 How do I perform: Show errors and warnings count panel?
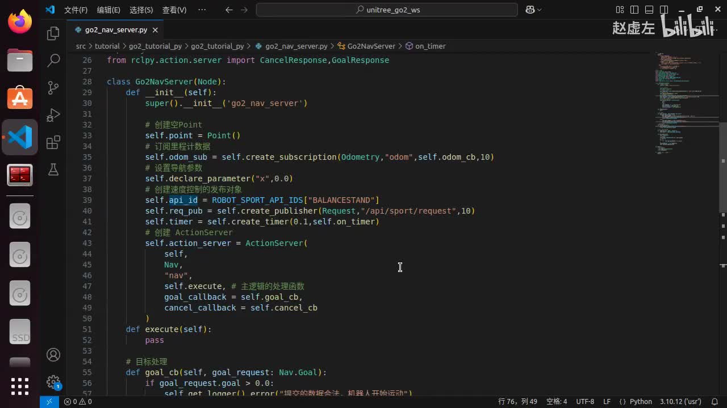click(x=78, y=401)
